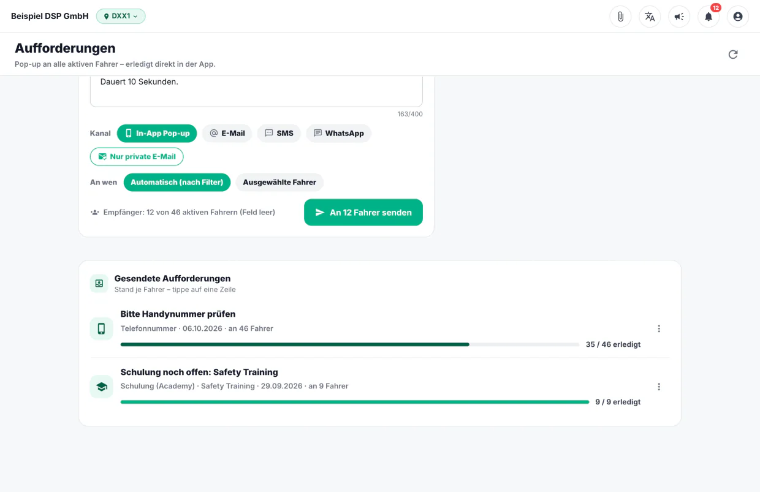Open the attachments paperclip icon

(x=620, y=17)
